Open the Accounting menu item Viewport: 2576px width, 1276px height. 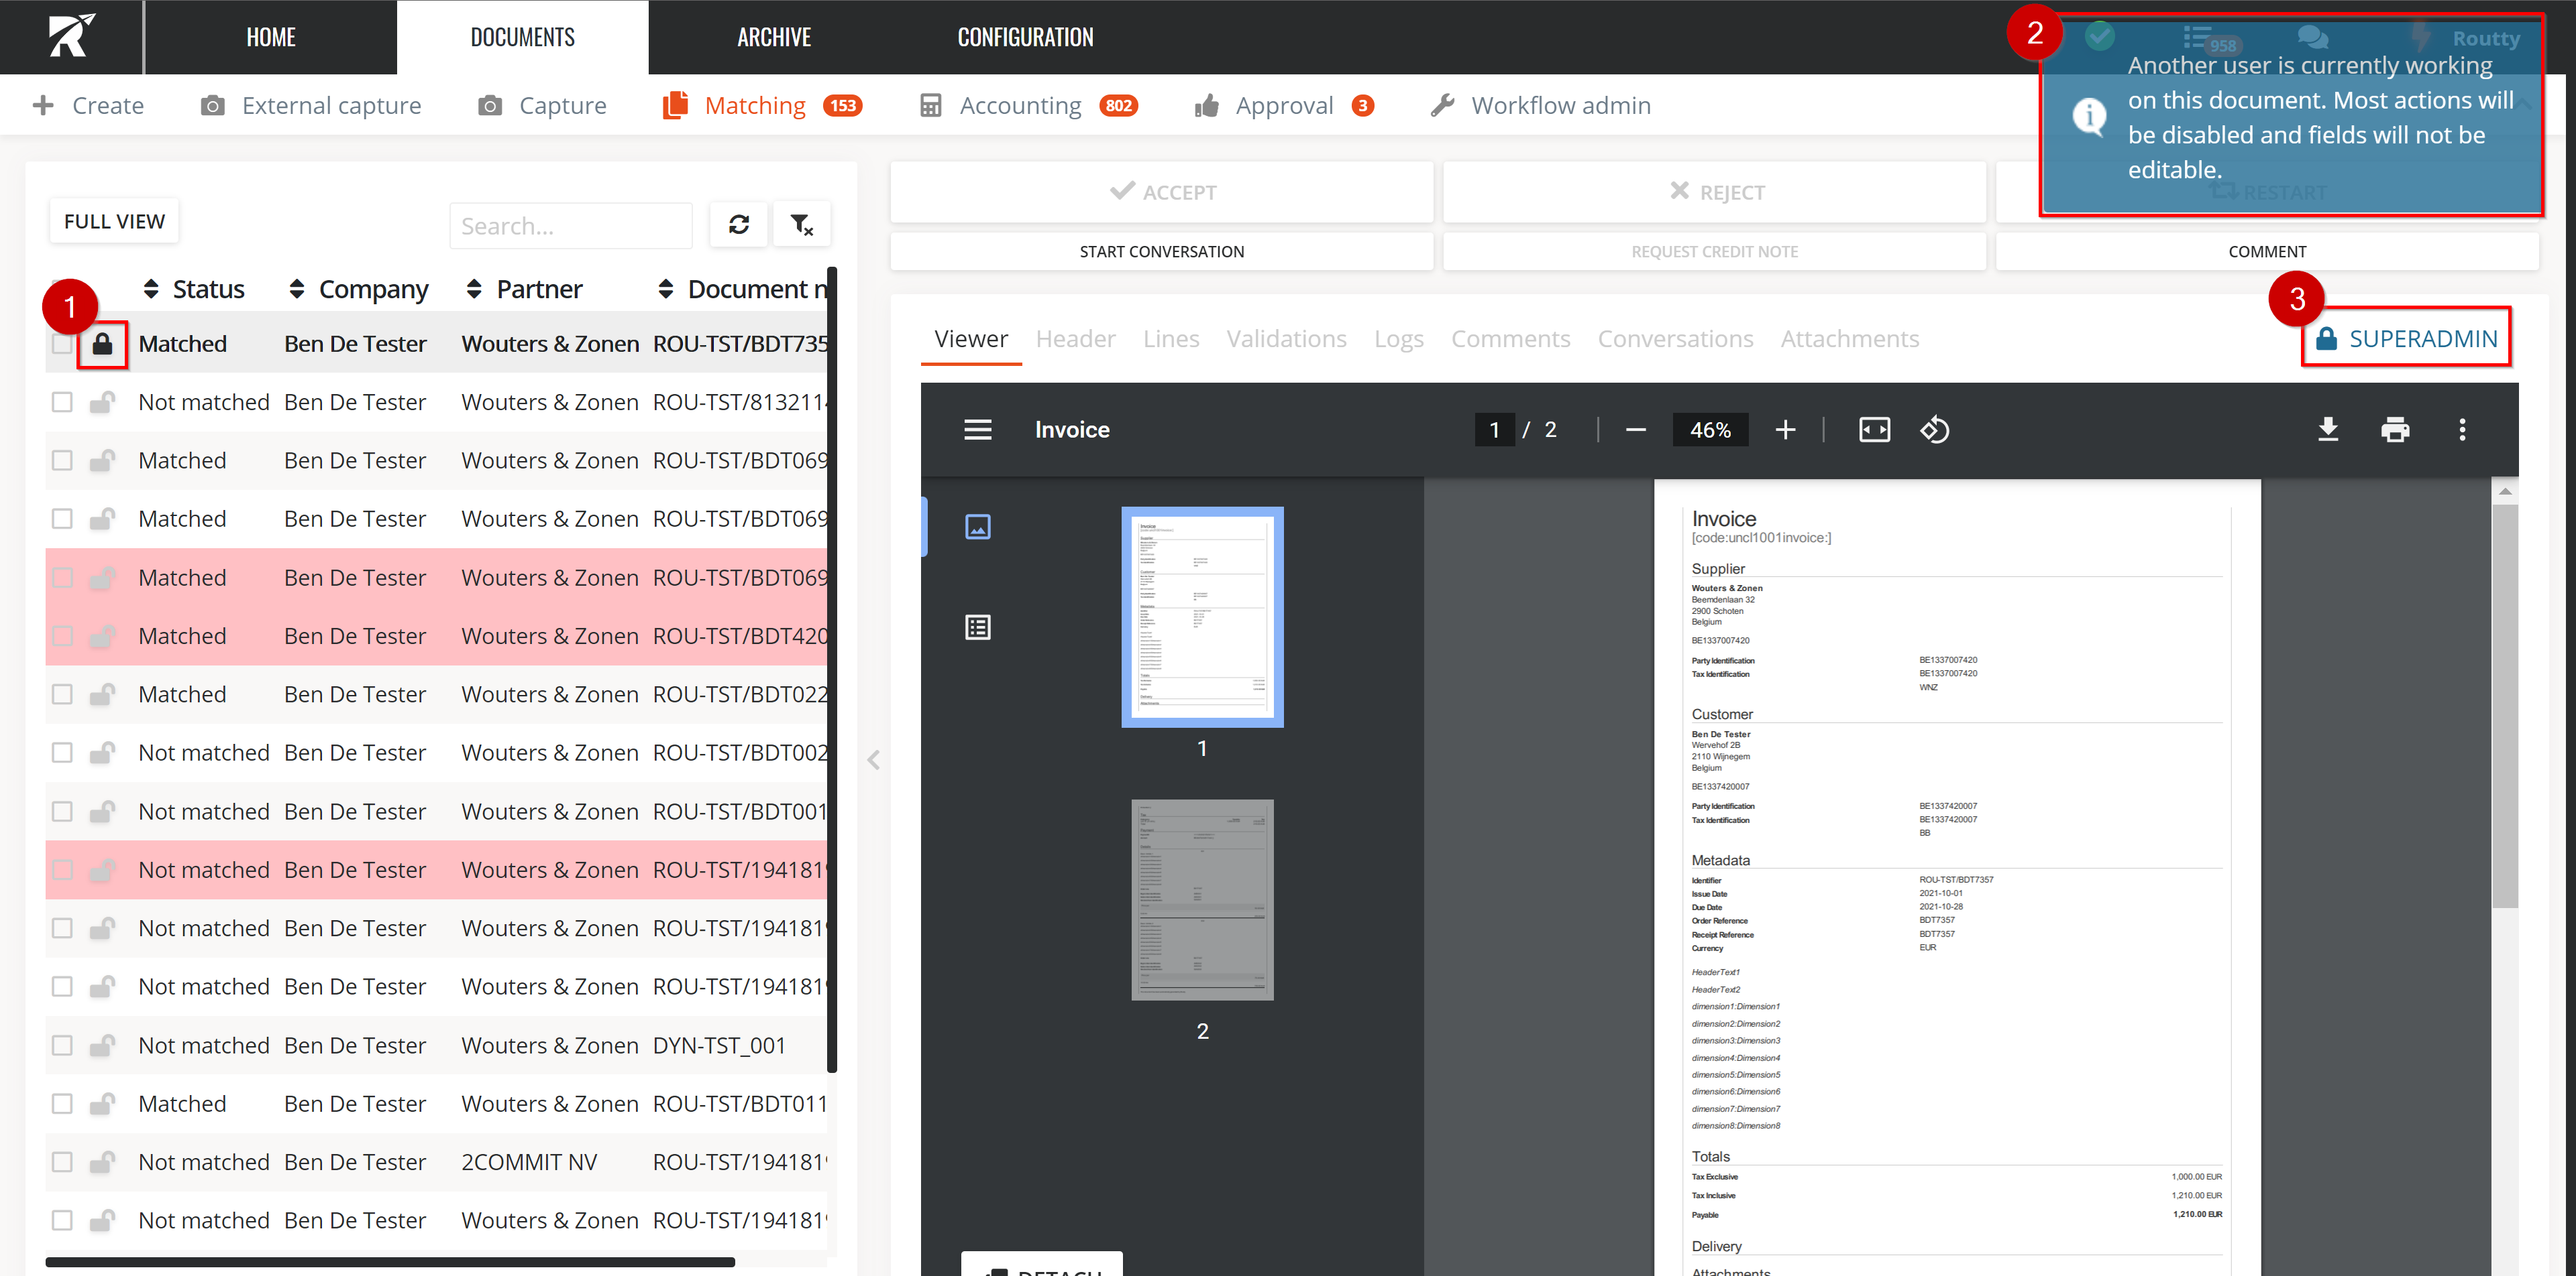(1020, 105)
